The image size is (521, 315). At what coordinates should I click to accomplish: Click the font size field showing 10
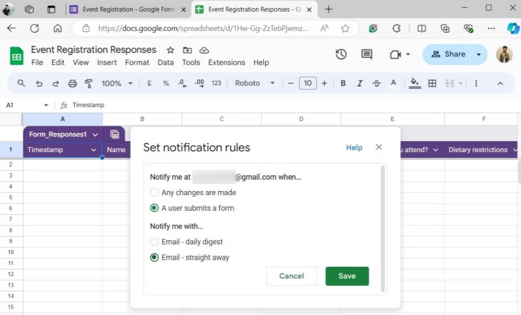[308, 83]
